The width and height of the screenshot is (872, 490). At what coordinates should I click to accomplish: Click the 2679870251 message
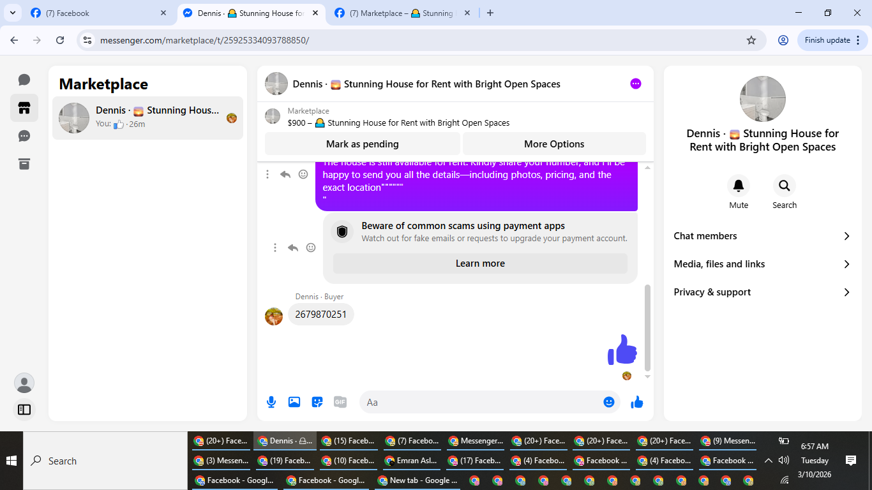pyautogui.click(x=321, y=315)
